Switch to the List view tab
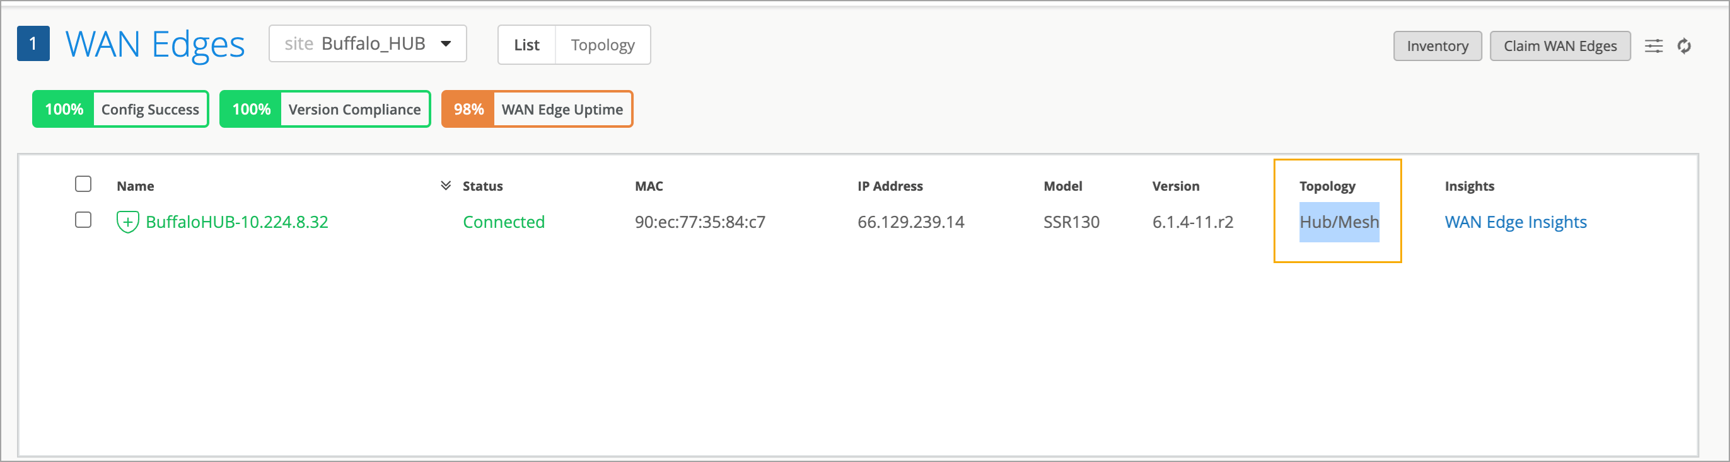The width and height of the screenshot is (1730, 462). [x=526, y=45]
